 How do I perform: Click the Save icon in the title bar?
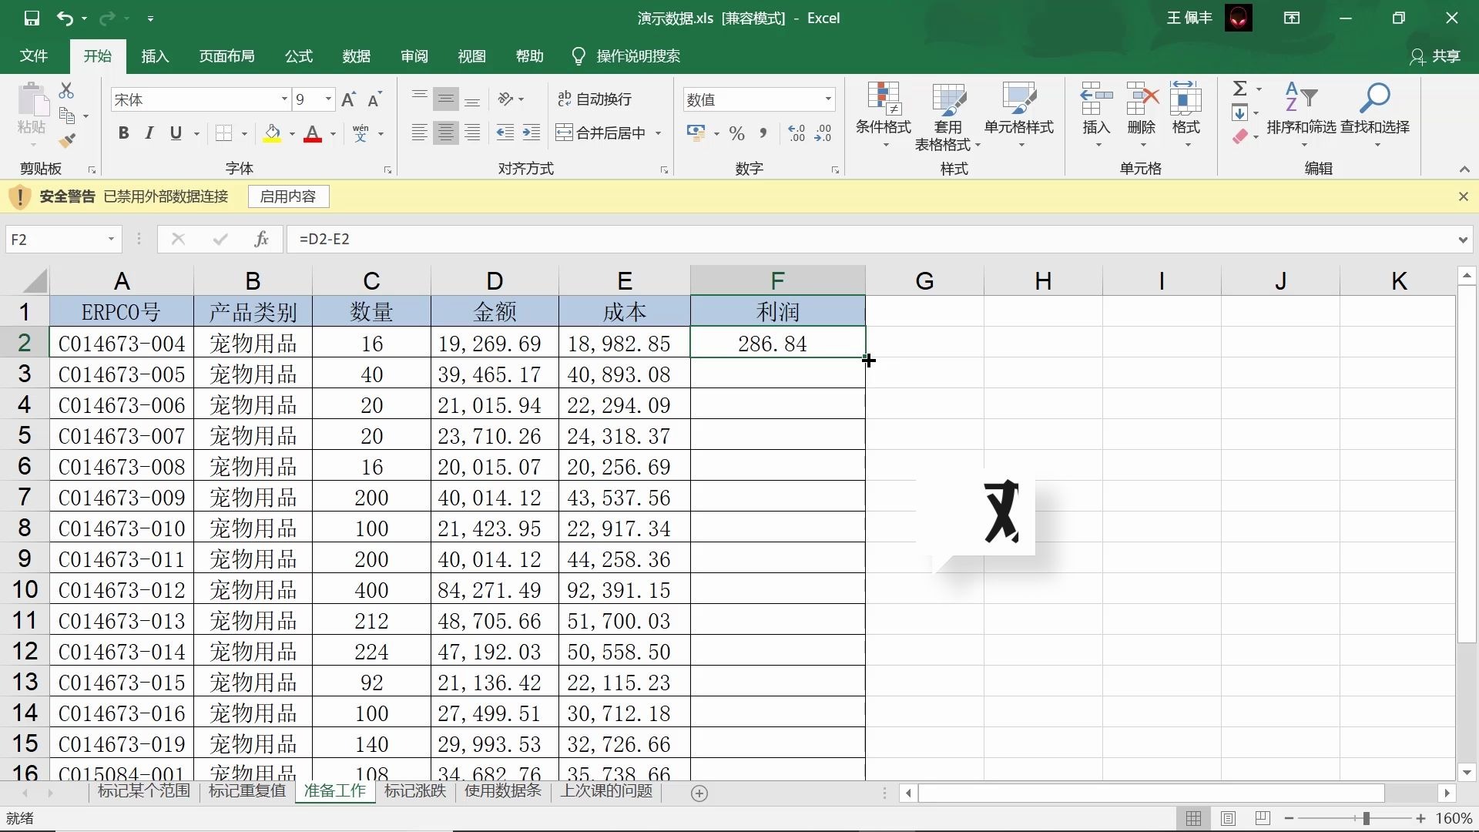click(x=32, y=18)
